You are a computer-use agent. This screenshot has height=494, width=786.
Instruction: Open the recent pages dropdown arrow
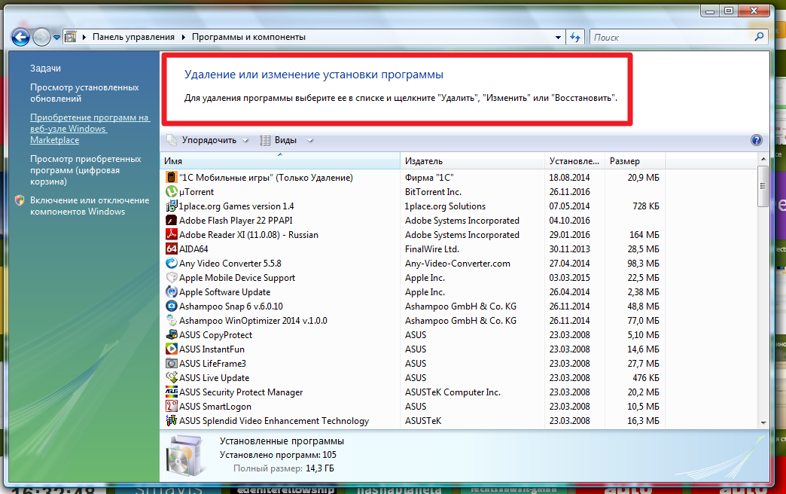point(56,38)
